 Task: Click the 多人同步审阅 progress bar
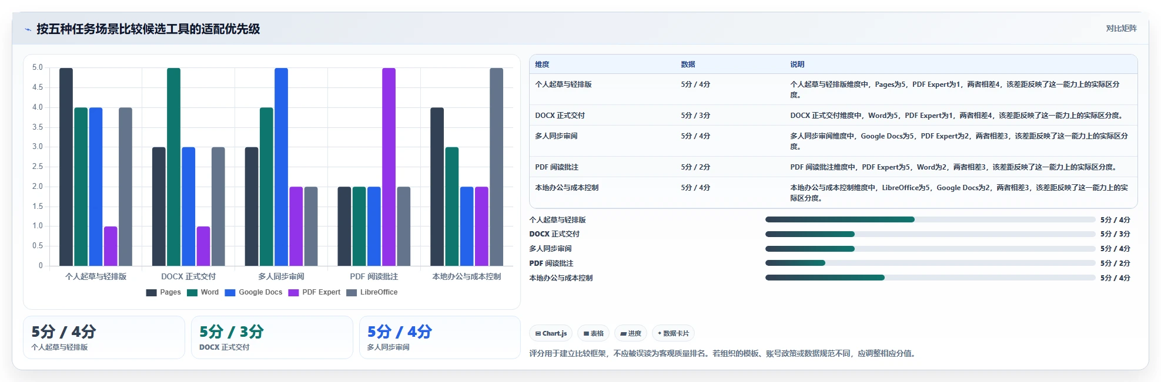[x=930, y=249]
